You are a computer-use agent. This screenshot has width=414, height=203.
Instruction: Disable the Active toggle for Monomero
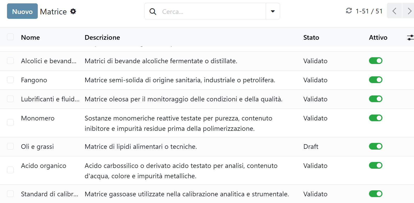(375, 118)
